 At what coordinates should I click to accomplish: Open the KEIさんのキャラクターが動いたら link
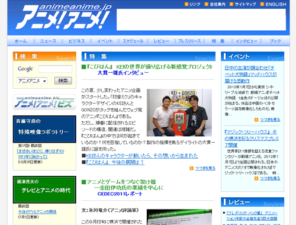142,156
